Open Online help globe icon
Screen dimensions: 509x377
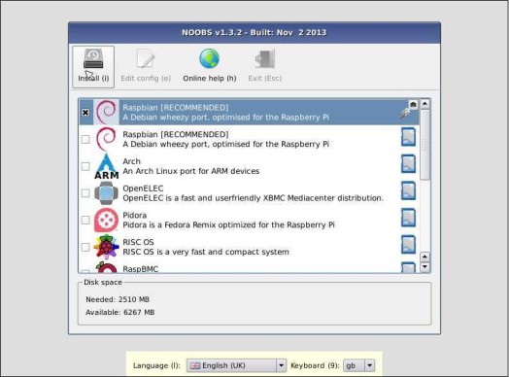click(209, 58)
